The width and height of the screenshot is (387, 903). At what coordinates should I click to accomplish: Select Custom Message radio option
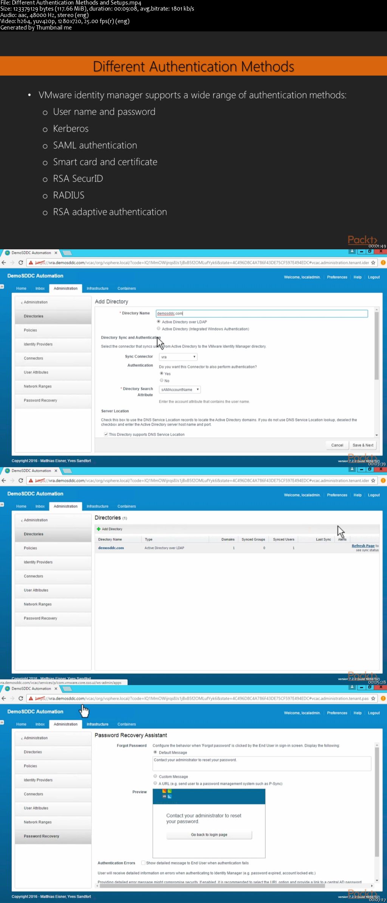(155, 776)
